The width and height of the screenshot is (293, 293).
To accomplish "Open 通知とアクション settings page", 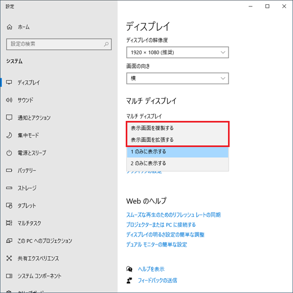I will 34,118.
